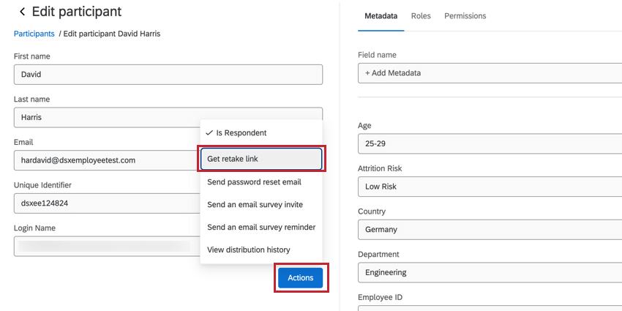Viewport: 622px width, 311px height.
Task: Expand the Add Metadata field dropdown
Action: [x=490, y=73]
